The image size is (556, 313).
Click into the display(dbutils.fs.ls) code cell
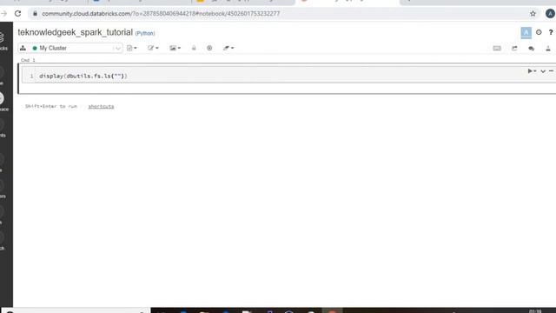[288, 76]
